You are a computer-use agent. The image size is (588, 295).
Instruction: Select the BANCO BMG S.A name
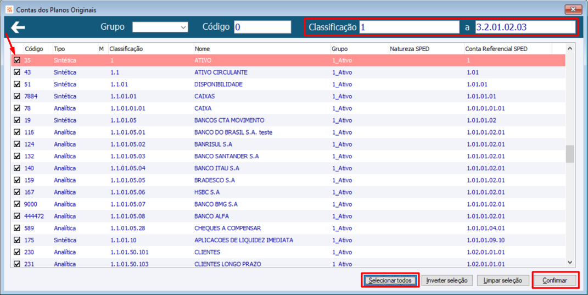click(x=216, y=204)
